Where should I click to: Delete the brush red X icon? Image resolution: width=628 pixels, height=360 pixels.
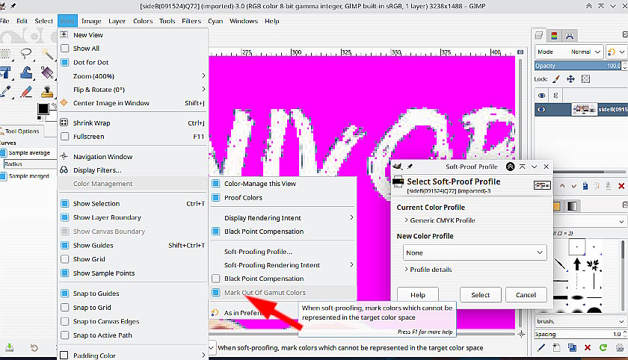click(588, 347)
